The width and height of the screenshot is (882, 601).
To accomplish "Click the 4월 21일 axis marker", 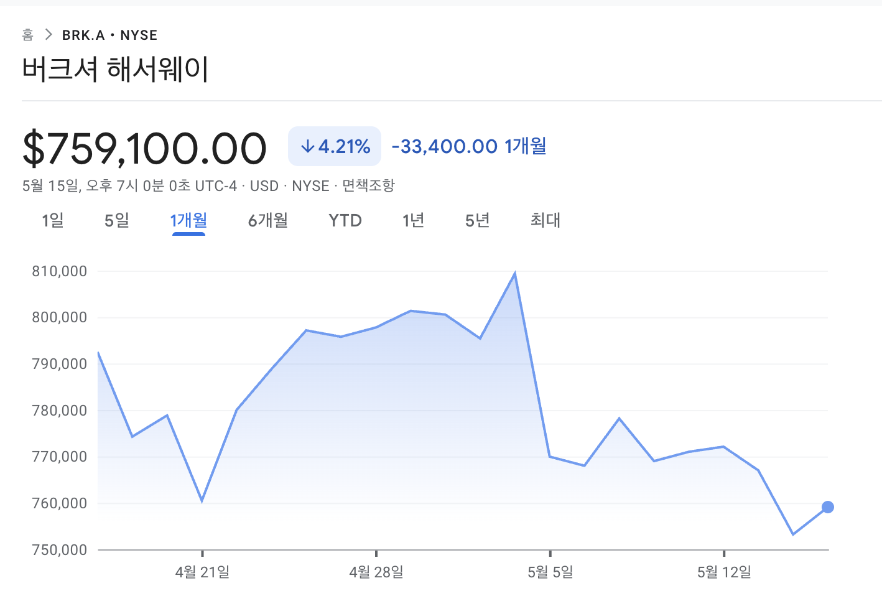I will tap(202, 571).
